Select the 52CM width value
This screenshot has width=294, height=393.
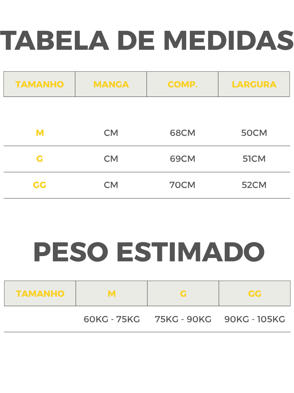tap(254, 185)
